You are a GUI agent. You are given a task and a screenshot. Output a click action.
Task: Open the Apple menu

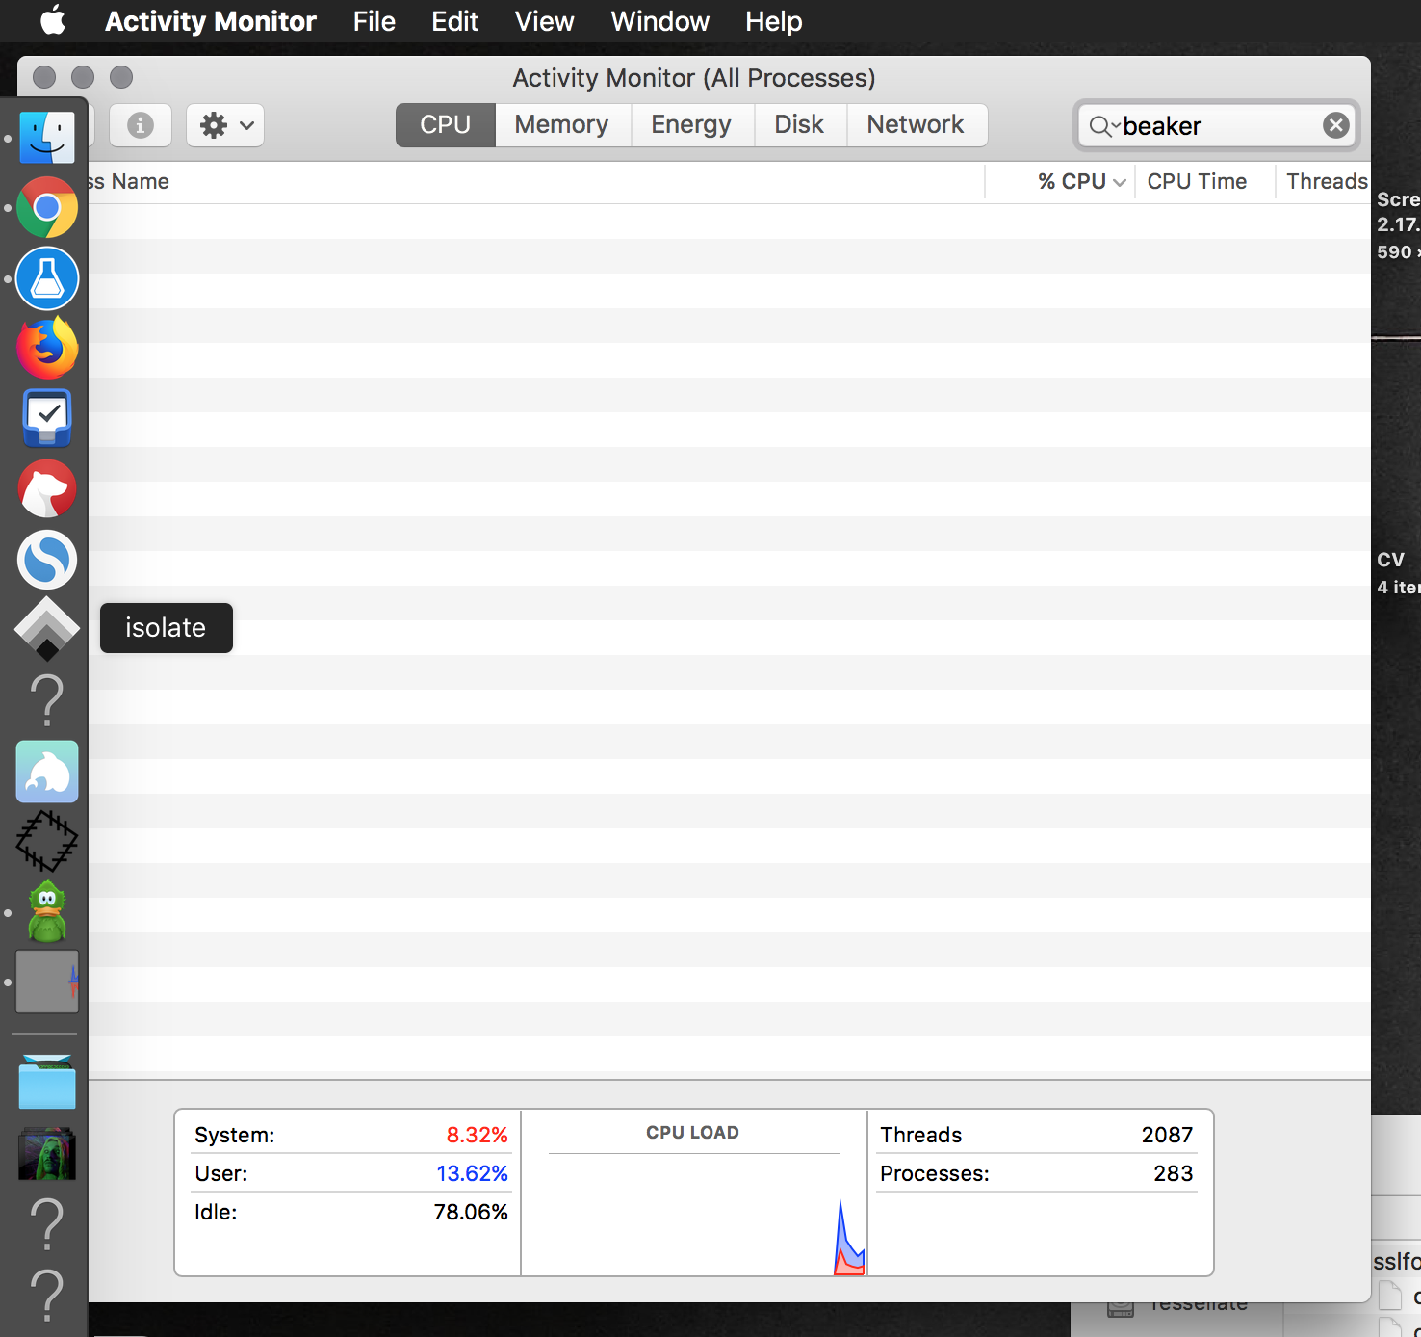[x=53, y=21]
